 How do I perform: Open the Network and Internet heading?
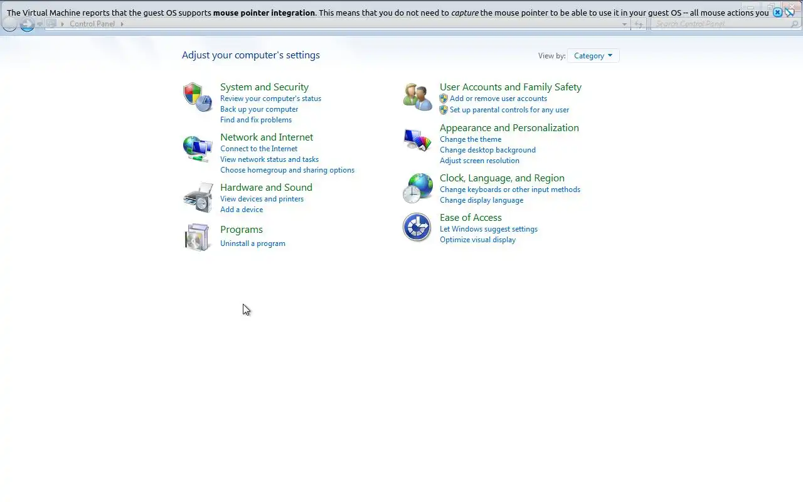(x=267, y=137)
